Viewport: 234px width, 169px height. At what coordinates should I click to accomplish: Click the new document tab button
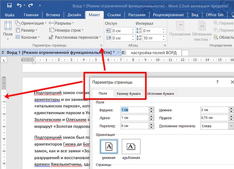point(185,53)
